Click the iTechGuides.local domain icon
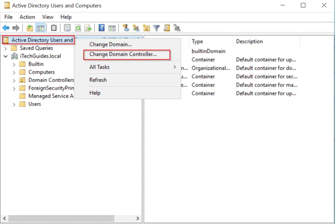Image resolution: width=335 pixels, height=224 pixels. (14, 56)
